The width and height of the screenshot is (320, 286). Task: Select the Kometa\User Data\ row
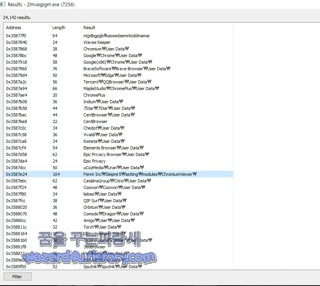point(119,141)
